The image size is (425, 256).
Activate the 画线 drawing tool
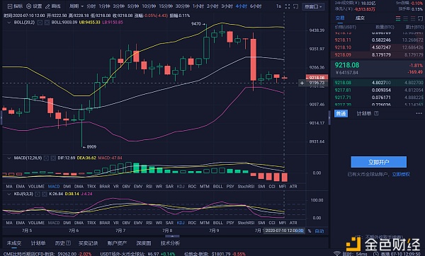click(x=53, y=6)
